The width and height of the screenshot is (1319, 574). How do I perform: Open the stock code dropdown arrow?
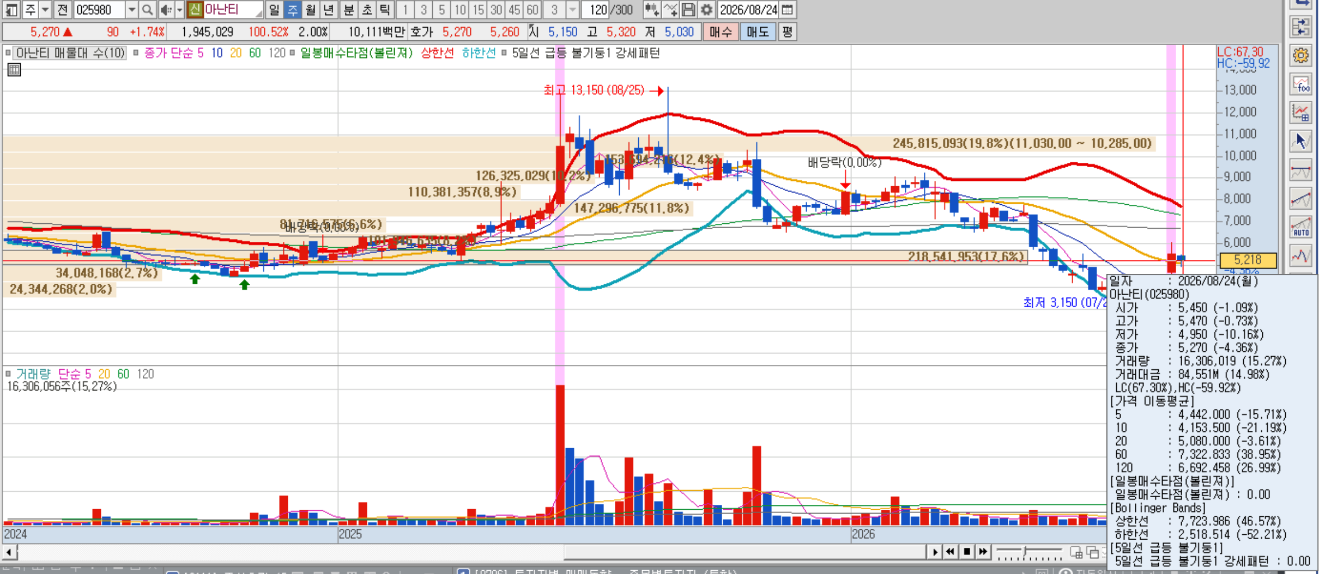click(132, 10)
